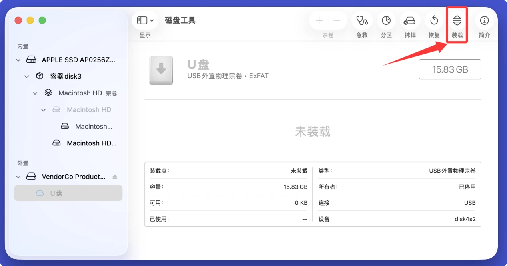Click the 连接 value USB
Viewport: 507px width, 266px height.
(x=470, y=203)
